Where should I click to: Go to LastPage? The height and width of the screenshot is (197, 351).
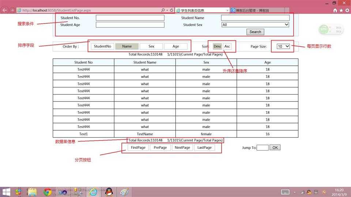(x=204, y=147)
